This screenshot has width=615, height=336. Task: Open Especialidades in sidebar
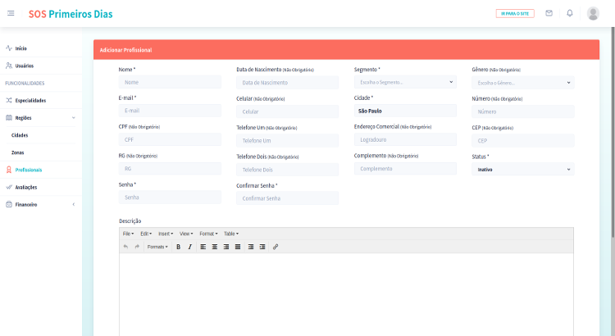[x=30, y=100]
